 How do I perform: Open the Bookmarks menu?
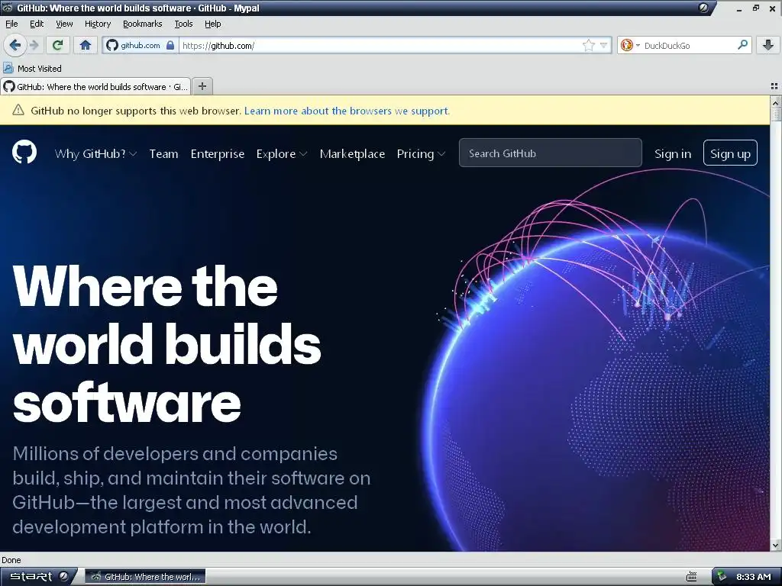142,24
